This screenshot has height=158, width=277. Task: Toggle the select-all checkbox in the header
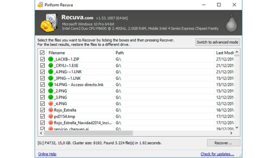[42, 53]
